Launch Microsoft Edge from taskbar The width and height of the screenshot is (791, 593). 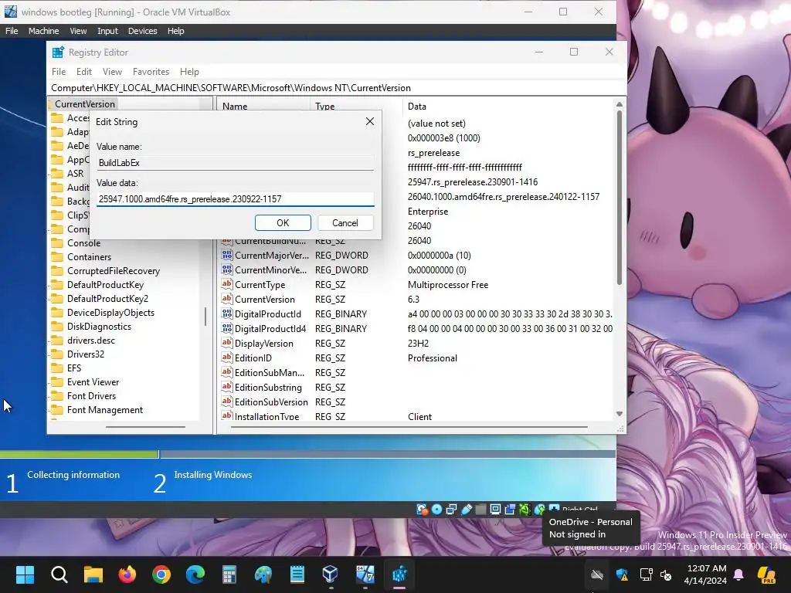tap(195, 574)
